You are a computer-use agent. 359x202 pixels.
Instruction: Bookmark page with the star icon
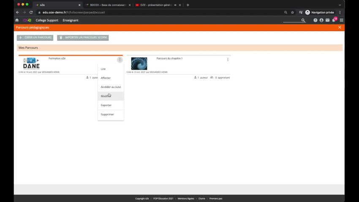click(x=292, y=12)
